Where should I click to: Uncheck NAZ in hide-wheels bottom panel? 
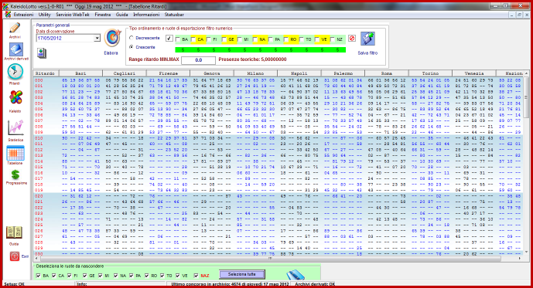tap(196, 276)
